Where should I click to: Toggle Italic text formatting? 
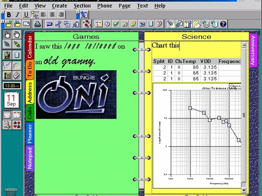(x=17, y=15)
